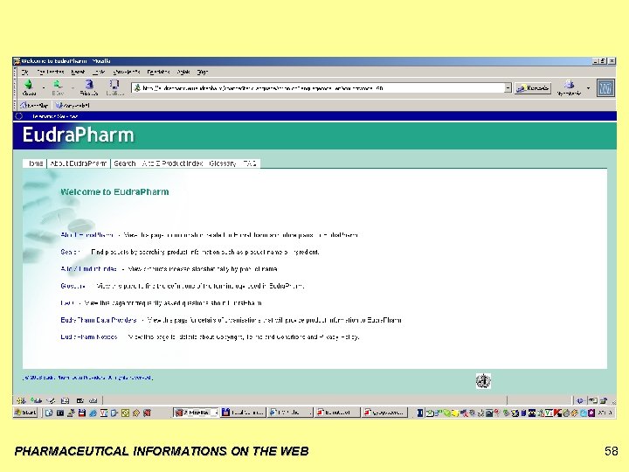This screenshot has width=629, height=472.
Task: Select the Home tab in site navigation
Action: pos(35,163)
